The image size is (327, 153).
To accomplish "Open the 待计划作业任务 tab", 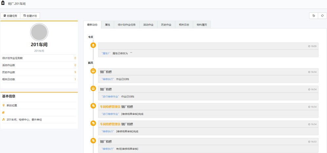I will point(126,25).
